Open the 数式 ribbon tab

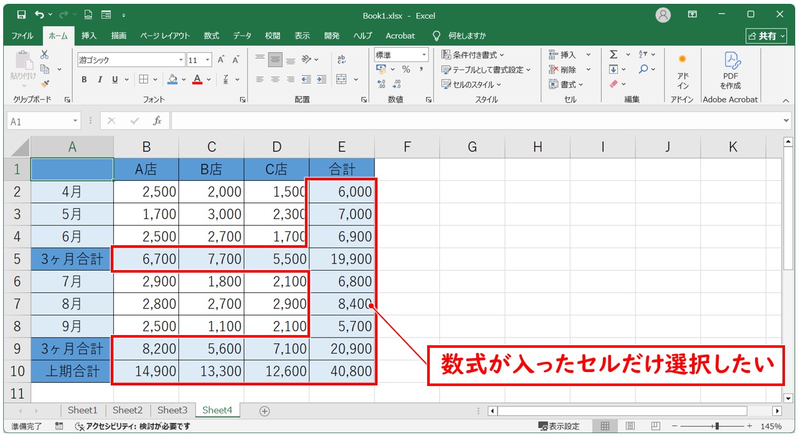tap(211, 36)
